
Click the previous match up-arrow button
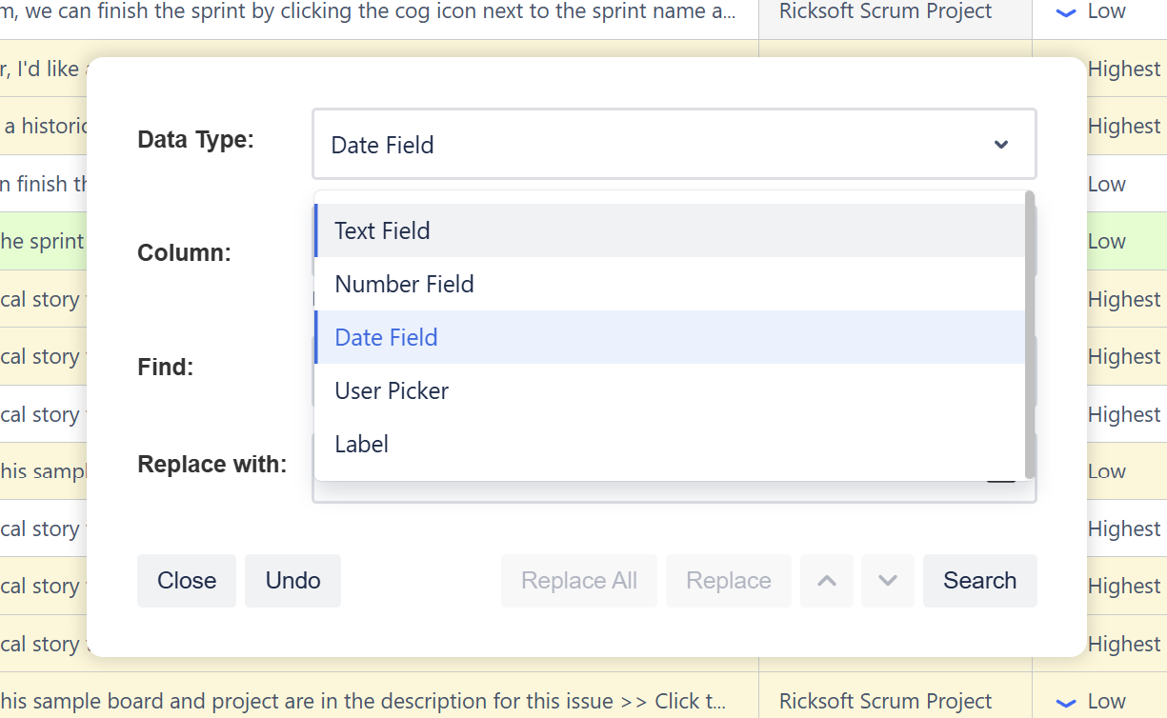click(x=827, y=581)
